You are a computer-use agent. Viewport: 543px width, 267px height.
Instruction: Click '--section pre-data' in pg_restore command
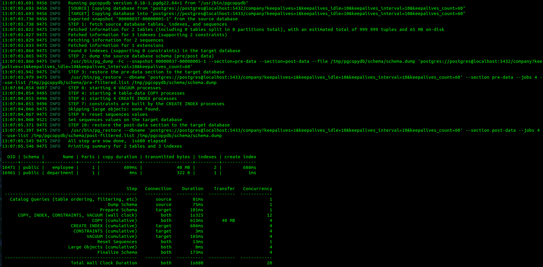[489, 77]
